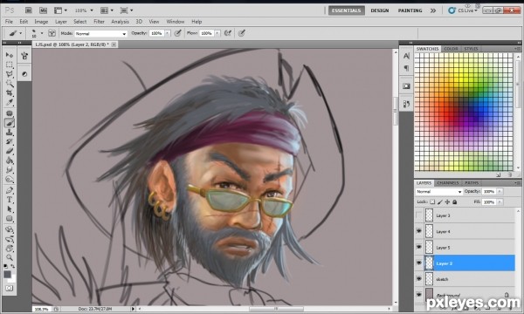Select the Clone Stamp tool
524x314 pixels.
[10, 133]
